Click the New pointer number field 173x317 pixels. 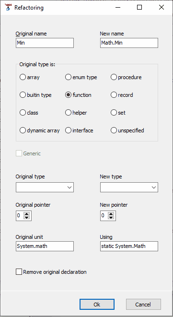[x=104, y=216]
